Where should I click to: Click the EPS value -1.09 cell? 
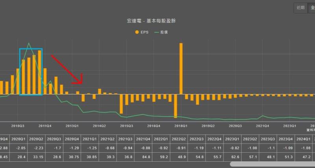[x=285, y=148]
